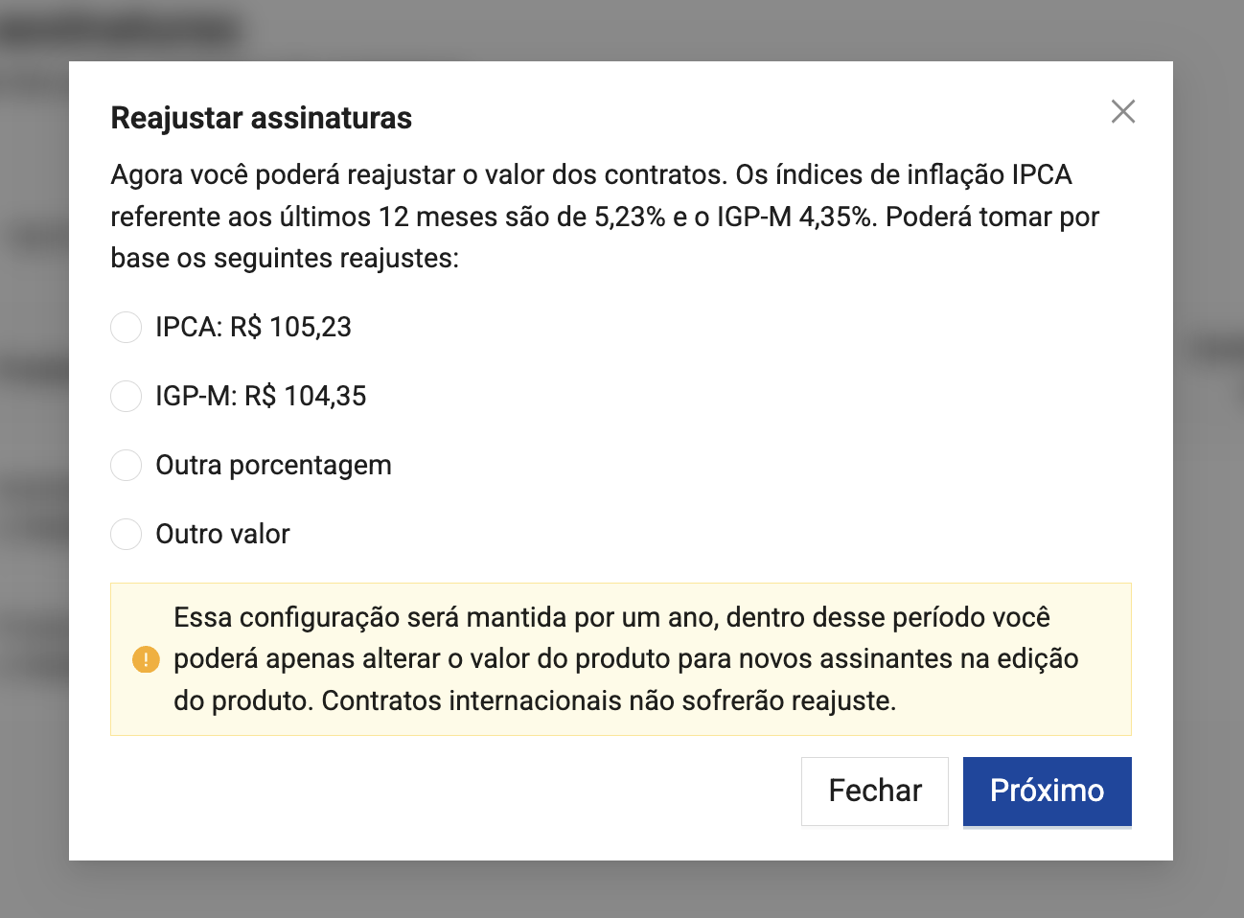Select the IPCA radio button
The image size is (1244, 918).
click(x=127, y=328)
